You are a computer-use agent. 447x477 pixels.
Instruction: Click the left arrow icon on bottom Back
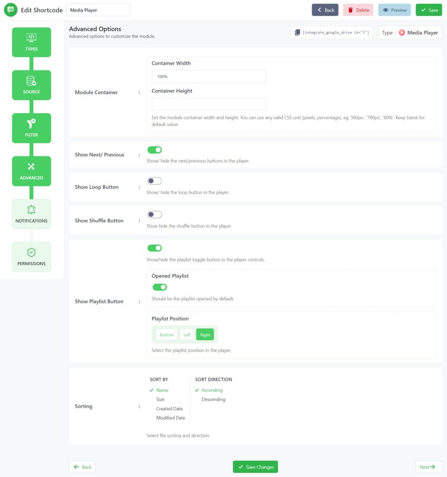(x=77, y=467)
